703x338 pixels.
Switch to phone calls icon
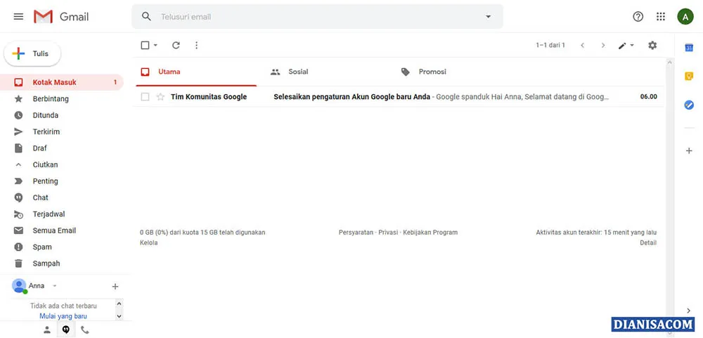pyautogui.click(x=85, y=330)
